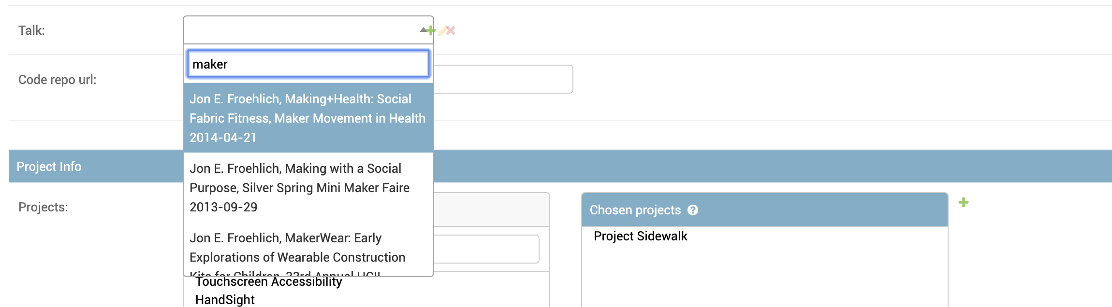Edit the selected talk with the pencil icon

click(x=442, y=30)
